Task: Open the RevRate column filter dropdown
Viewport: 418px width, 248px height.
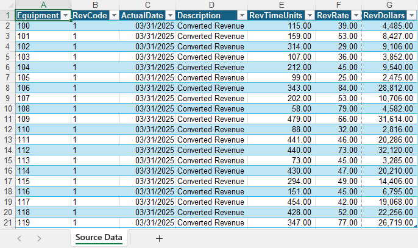Action: click(x=356, y=15)
